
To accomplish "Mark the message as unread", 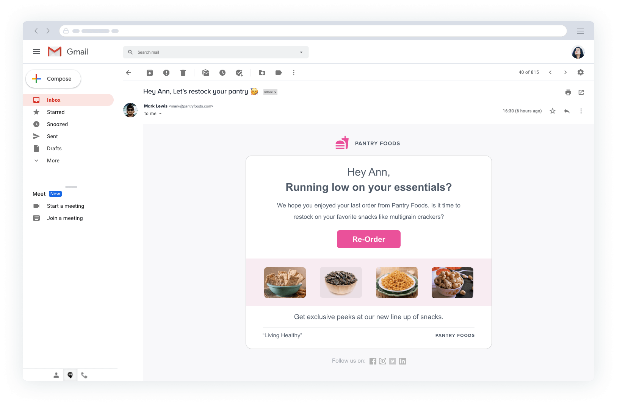I will (x=206, y=73).
